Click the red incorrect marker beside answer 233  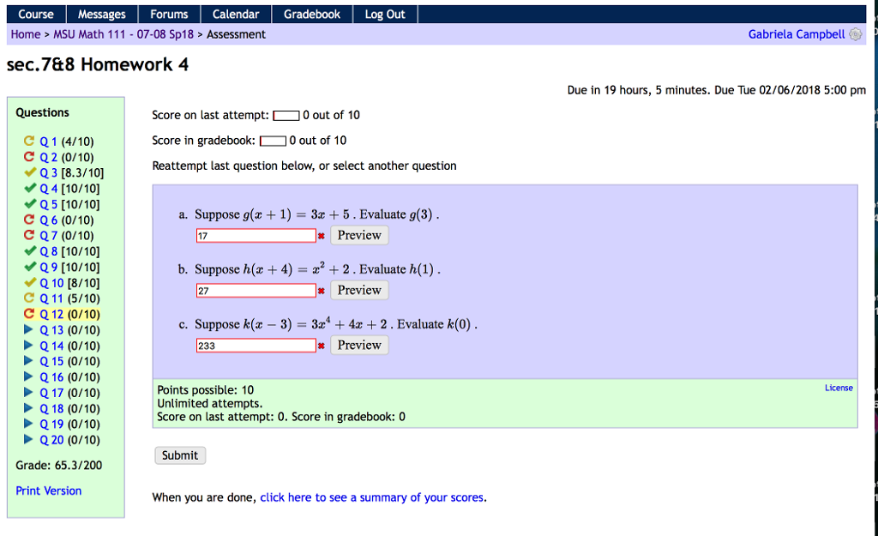tap(321, 345)
